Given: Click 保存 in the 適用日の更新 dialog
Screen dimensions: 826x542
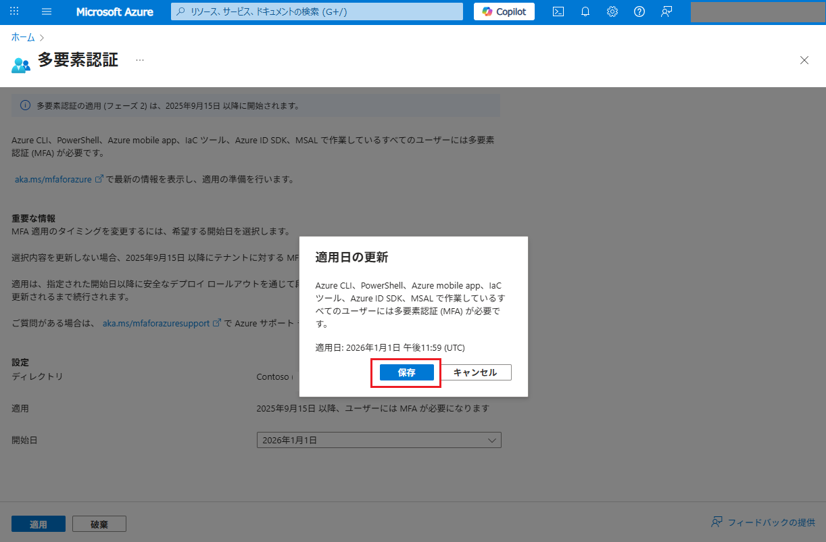Looking at the screenshot, I should click(406, 372).
